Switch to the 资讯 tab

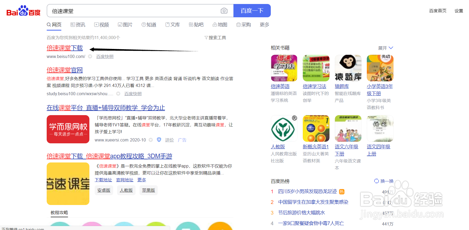point(78,25)
